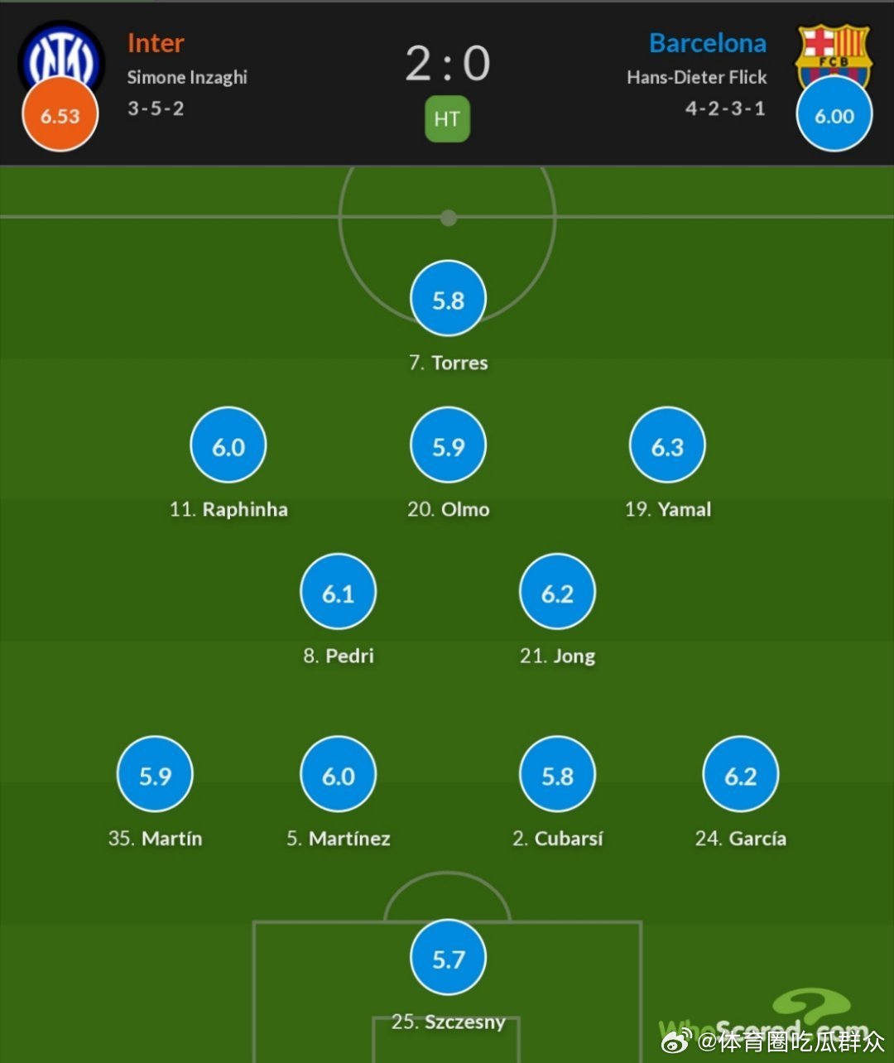
Task: Select Szczesny's 5.7 goalkeeper rating circle
Action: click(448, 958)
